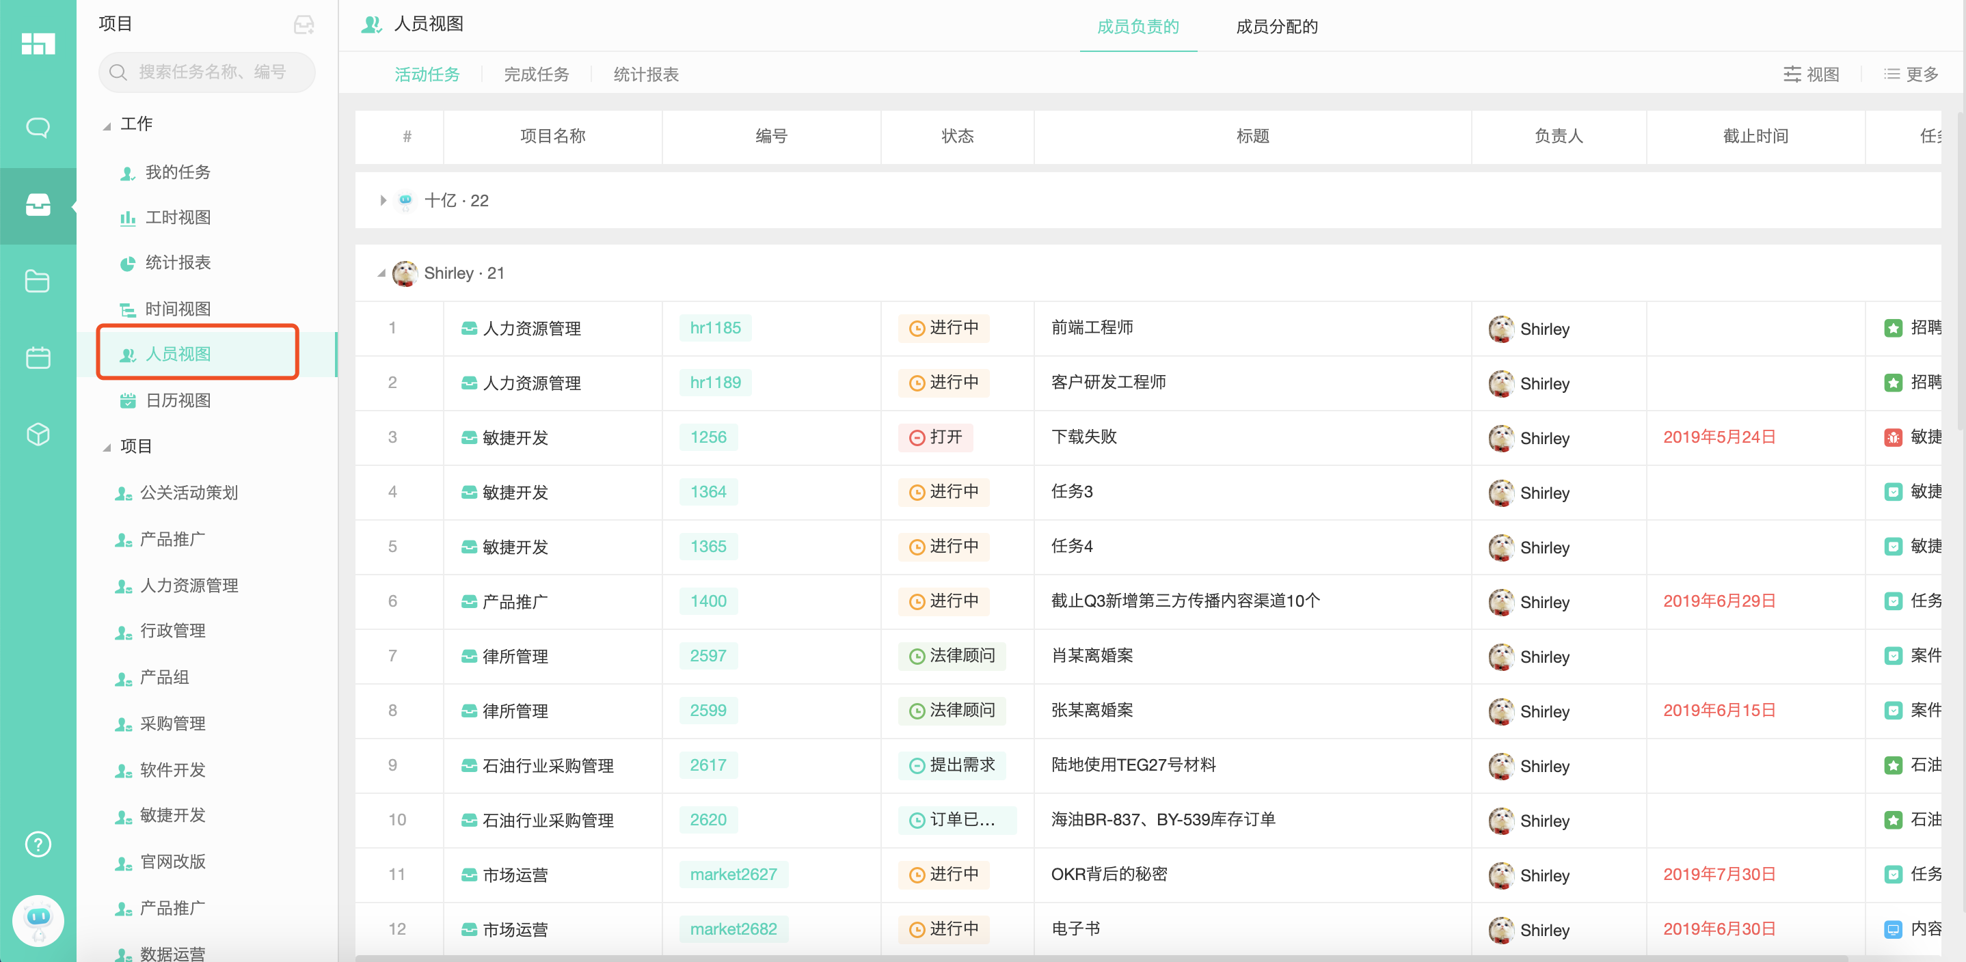Open the chat bubble icon in the leftmost sidebar
Image resolution: width=1966 pixels, height=962 pixels.
pyautogui.click(x=38, y=127)
